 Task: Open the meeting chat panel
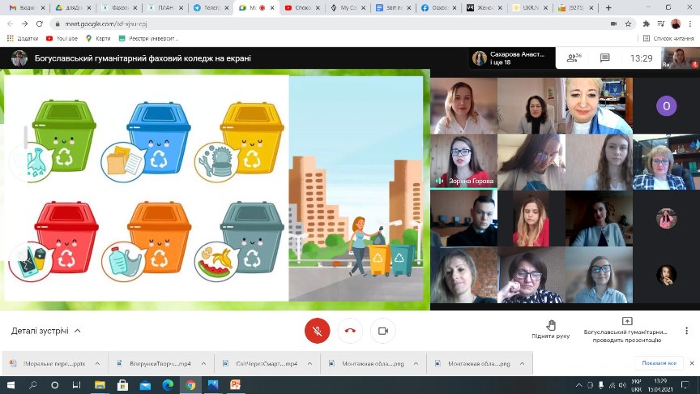point(604,58)
